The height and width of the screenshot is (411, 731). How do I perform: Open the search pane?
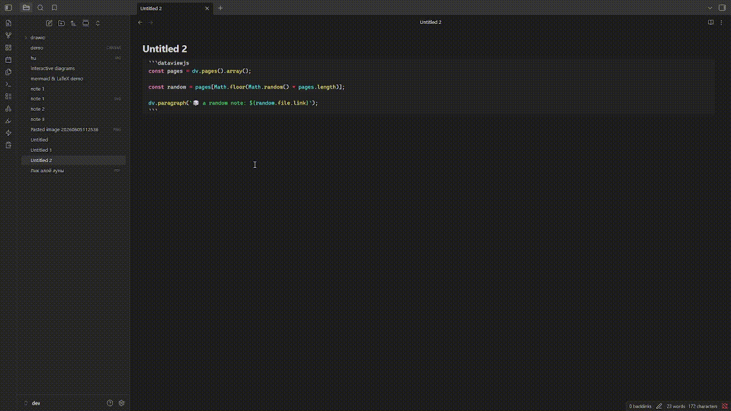(41, 8)
